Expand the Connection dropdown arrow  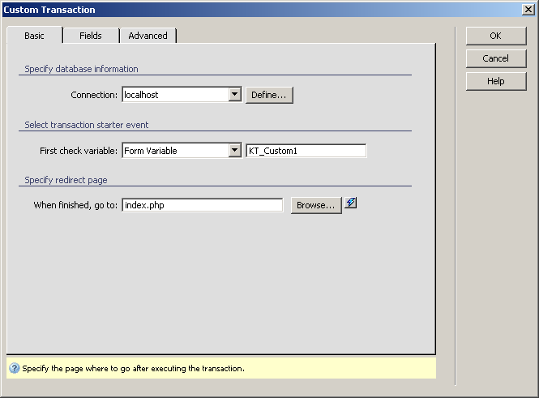tap(234, 95)
